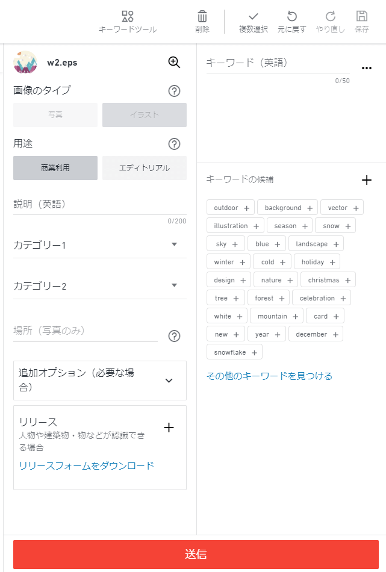Add all suggested keywords with plus icon
The height and width of the screenshot is (572, 386).
coord(366,180)
